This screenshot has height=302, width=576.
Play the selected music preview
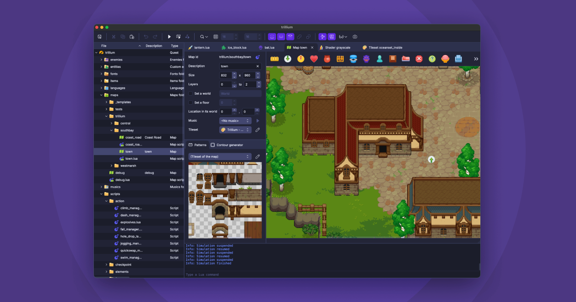click(257, 121)
